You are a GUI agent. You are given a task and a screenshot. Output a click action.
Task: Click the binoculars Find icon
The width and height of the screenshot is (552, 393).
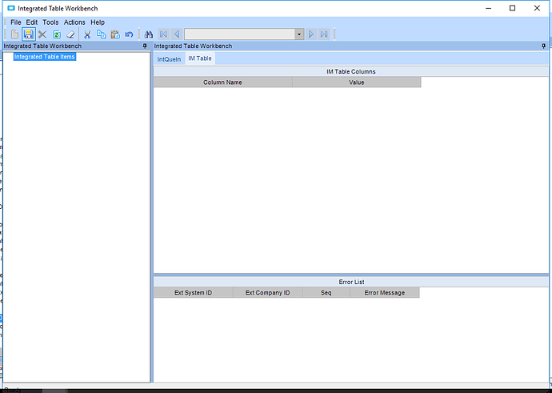(149, 34)
